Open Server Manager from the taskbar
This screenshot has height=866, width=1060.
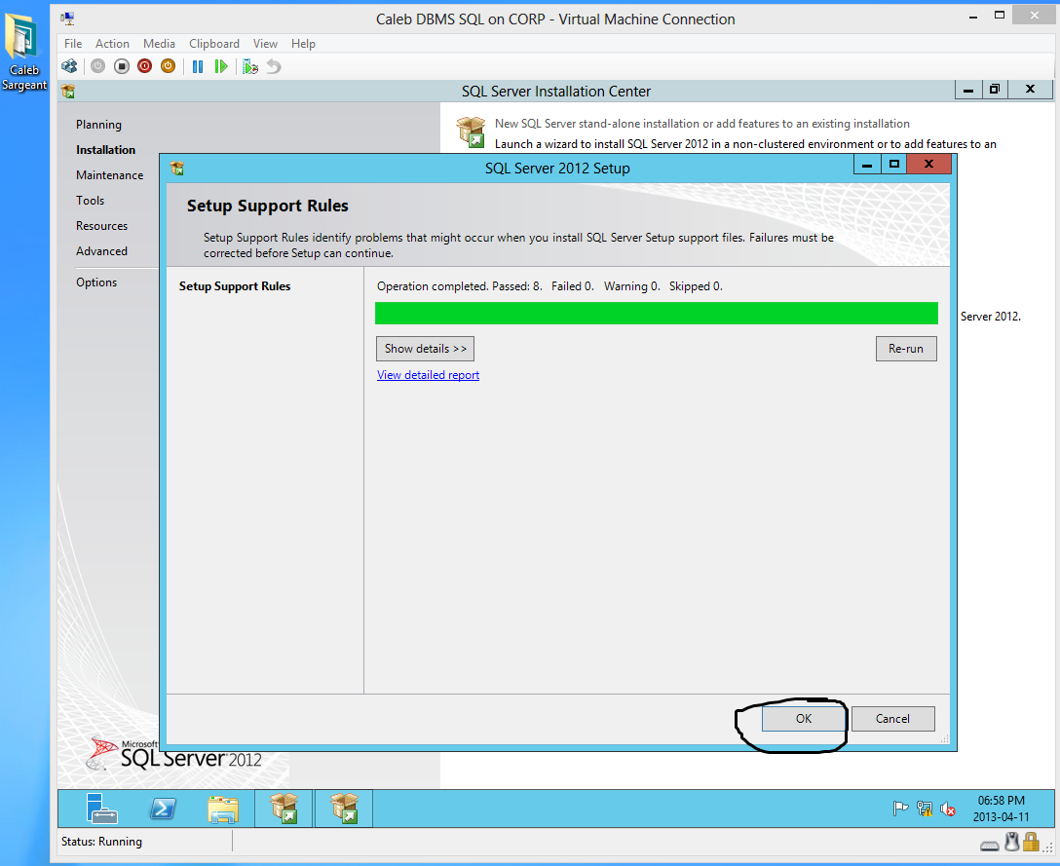[102, 809]
